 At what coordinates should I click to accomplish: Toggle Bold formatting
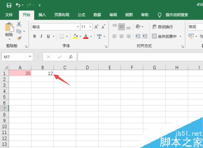[35, 36]
